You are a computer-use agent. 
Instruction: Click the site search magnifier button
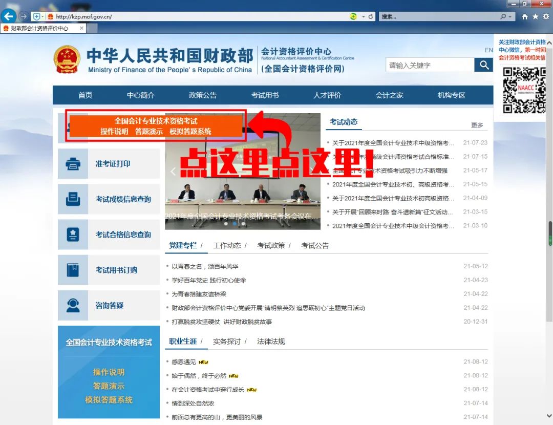[x=484, y=65]
